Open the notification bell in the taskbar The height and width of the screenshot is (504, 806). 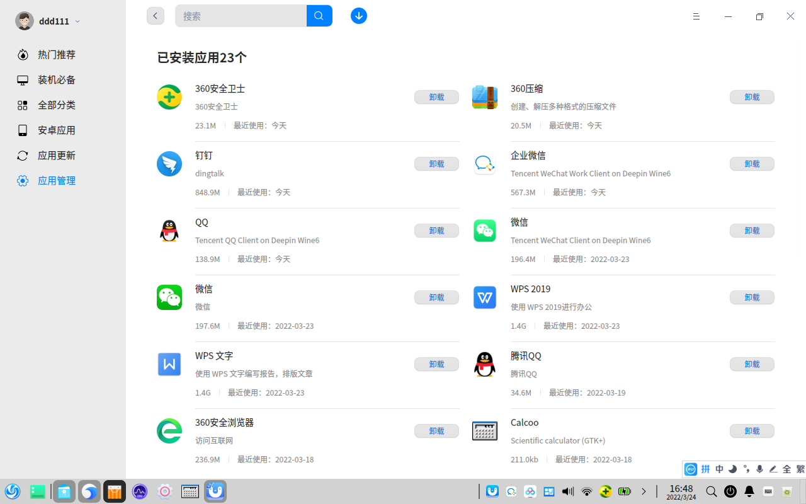749,491
